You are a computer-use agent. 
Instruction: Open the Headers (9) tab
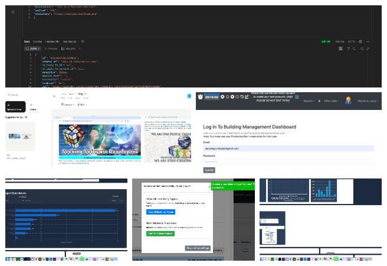[x=53, y=41]
